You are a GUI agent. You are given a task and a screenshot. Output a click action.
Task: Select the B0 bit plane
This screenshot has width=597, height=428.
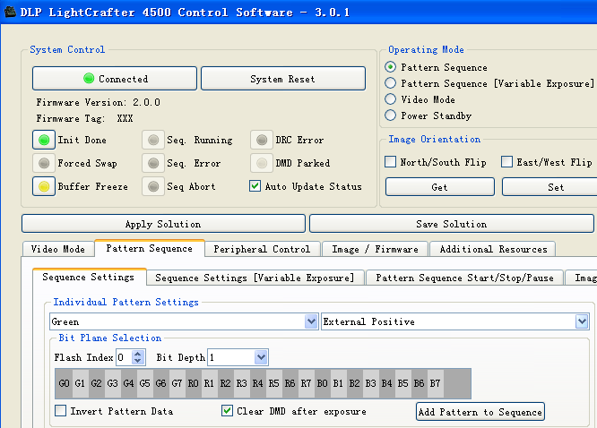coord(322,383)
